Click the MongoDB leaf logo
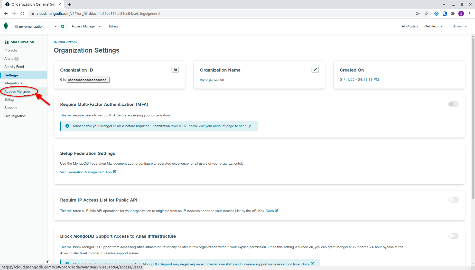The width and height of the screenshot is (475, 270). [x=6, y=26]
